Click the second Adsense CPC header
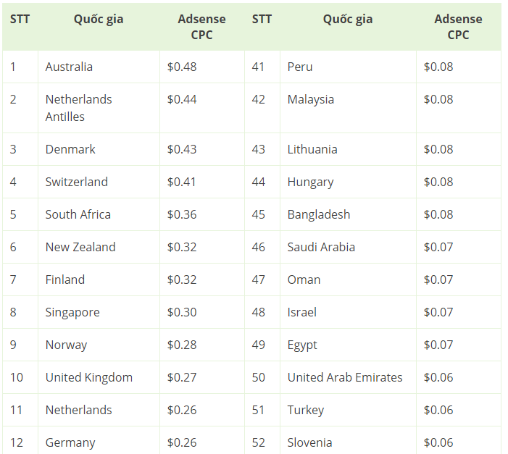Screen dimensions: 508x454 point(458,27)
